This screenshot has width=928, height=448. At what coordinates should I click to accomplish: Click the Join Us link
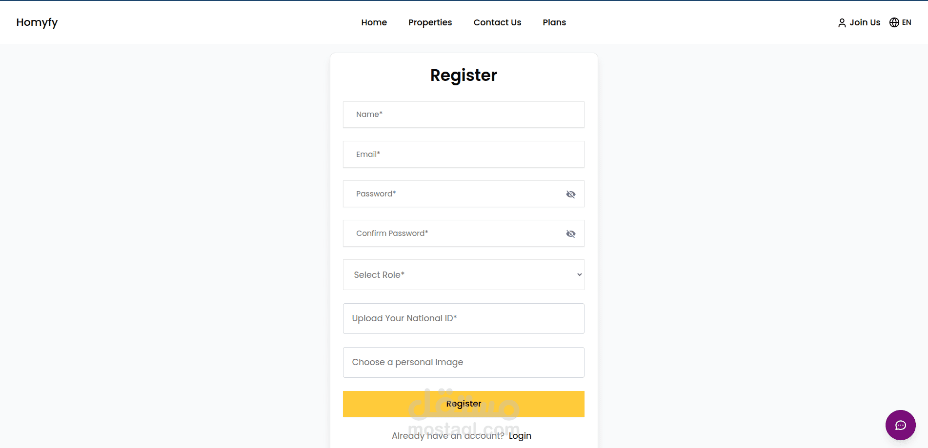point(865,22)
